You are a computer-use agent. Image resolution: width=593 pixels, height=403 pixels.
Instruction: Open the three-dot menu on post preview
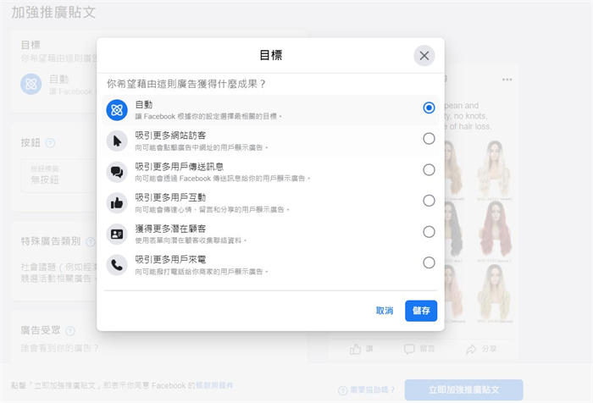pyautogui.click(x=507, y=80)
